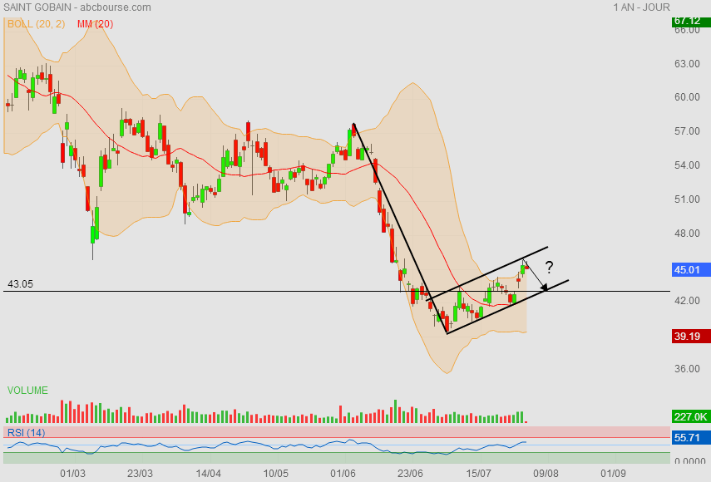Click the 54.00 price axis label
This screenshot has width=711, height=482.
click(x=687, y=165)
